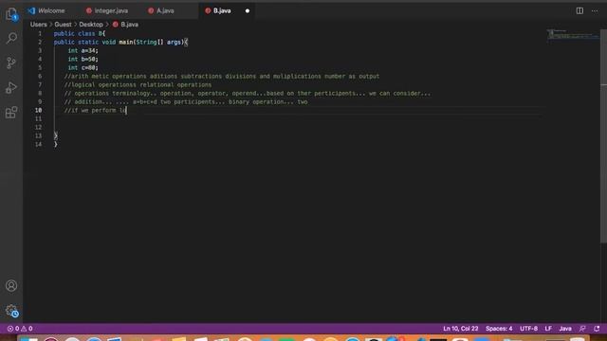Click the operations terminology comment line
Screen dimensions: 607x341
coord(248,93)
